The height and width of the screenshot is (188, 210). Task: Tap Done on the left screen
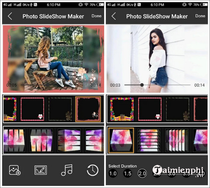(x=97, y=16)
